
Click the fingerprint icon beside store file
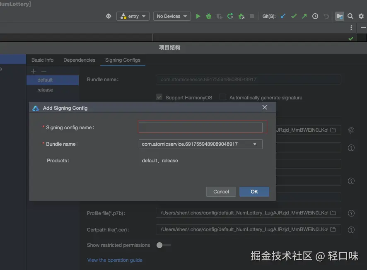(351, 130)
